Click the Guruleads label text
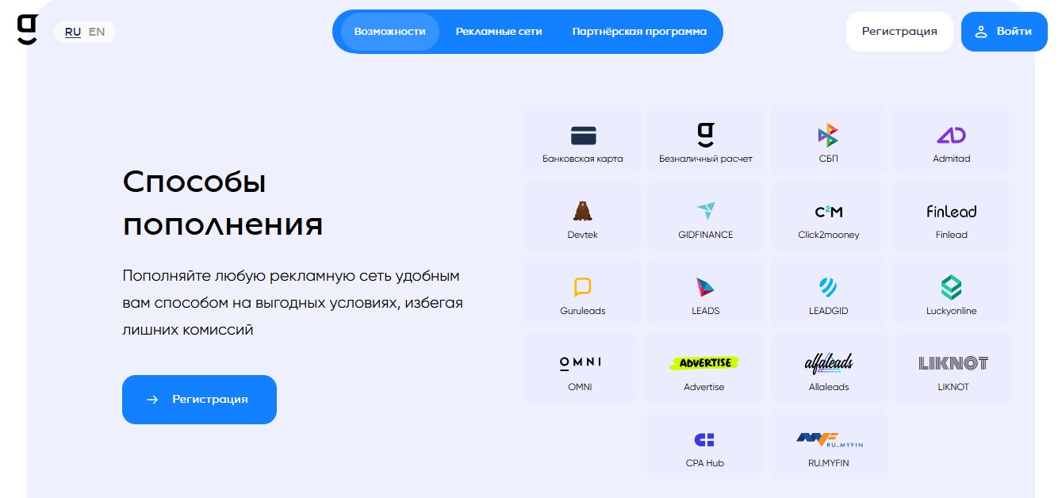 pyautogui.click(x=583, y=311)
